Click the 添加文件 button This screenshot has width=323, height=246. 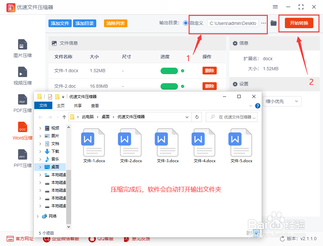click(60, 23)
